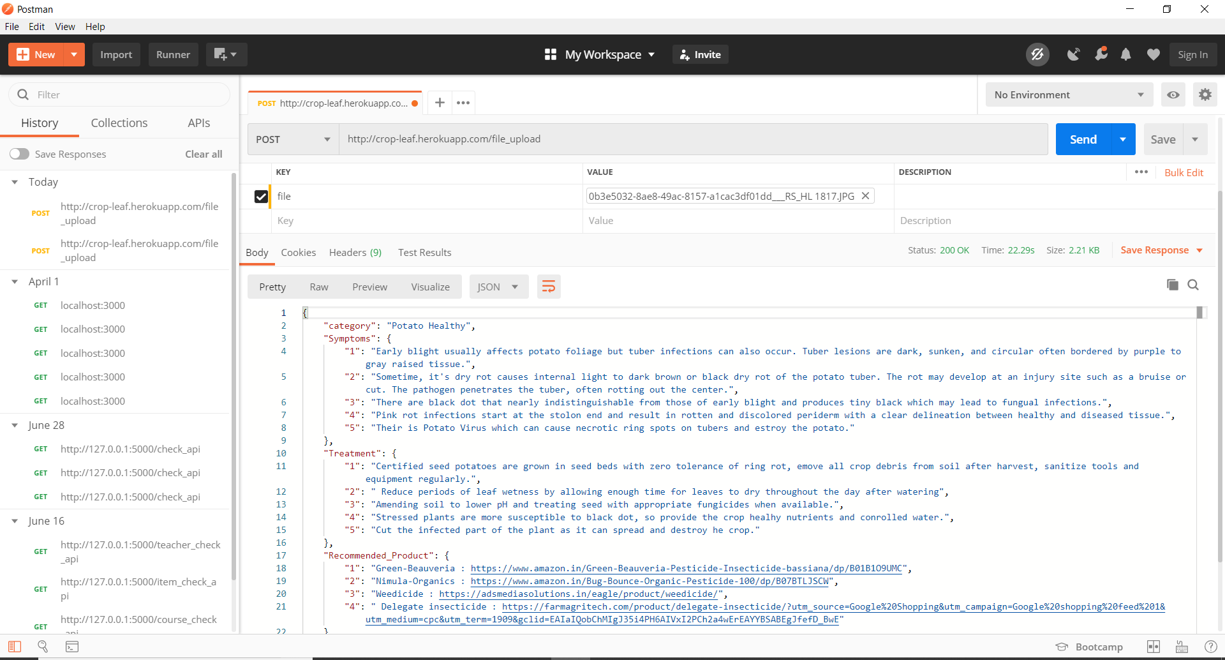
Task: Open the Headers (9) response tab
Action: pyautogui.click(x=355, y=252)
